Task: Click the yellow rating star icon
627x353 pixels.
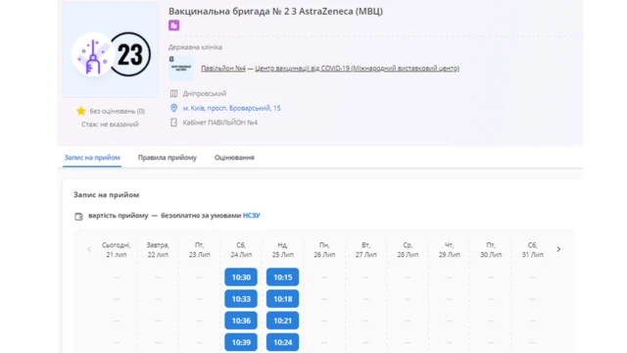Action: tap(81, 111)
